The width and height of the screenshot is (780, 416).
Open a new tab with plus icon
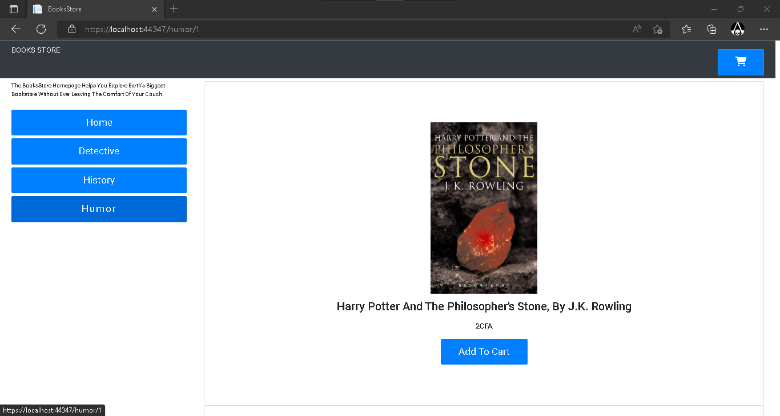pyautogui.click(x=174, y=9)
